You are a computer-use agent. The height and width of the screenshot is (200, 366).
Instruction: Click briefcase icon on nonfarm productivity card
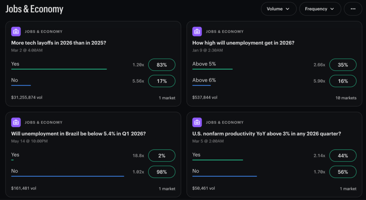197,122
